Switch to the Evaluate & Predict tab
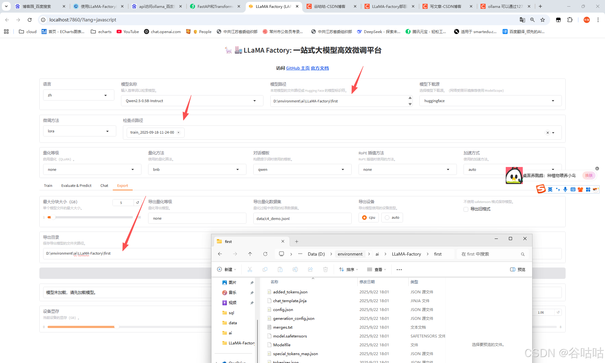 [76, 186]
